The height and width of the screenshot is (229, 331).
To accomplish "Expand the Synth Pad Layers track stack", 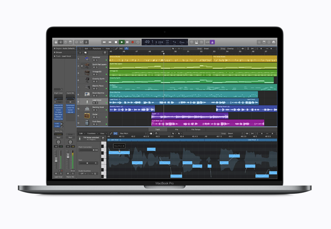I will (82, 65).
